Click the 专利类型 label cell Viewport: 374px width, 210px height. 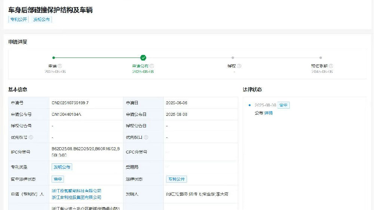click(29, 167)
